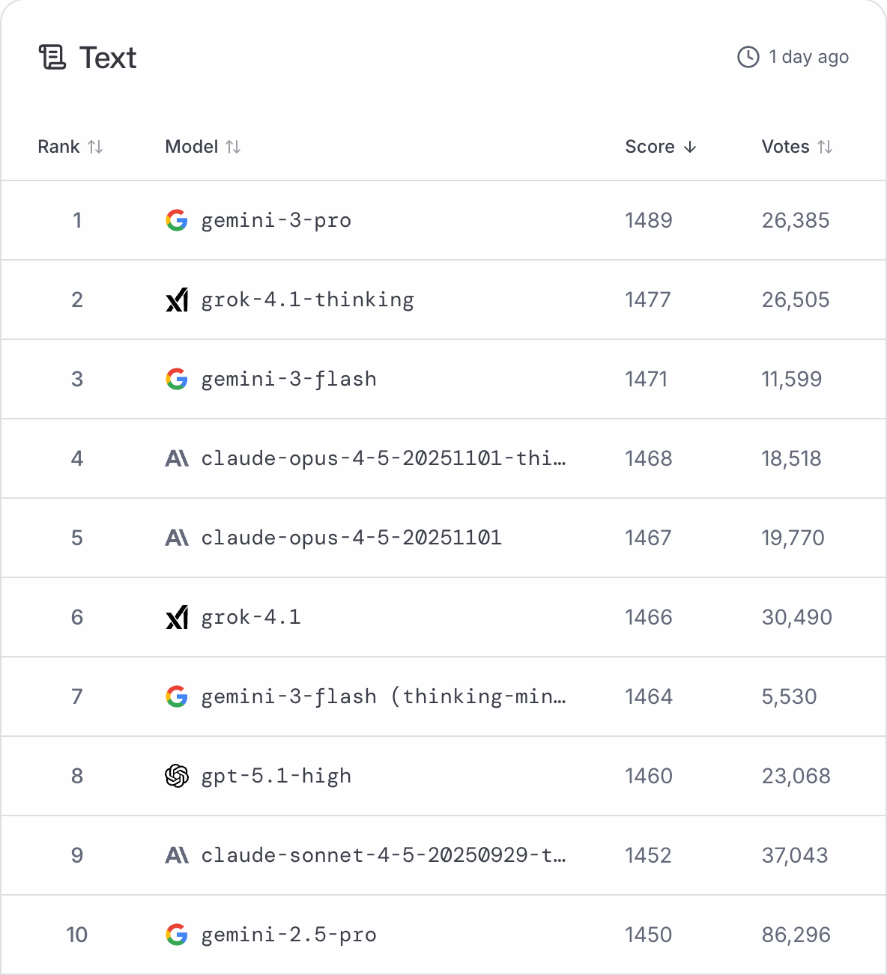Select the Text leaderboard tab heading
887x975 pixels.
pos(109,57)
